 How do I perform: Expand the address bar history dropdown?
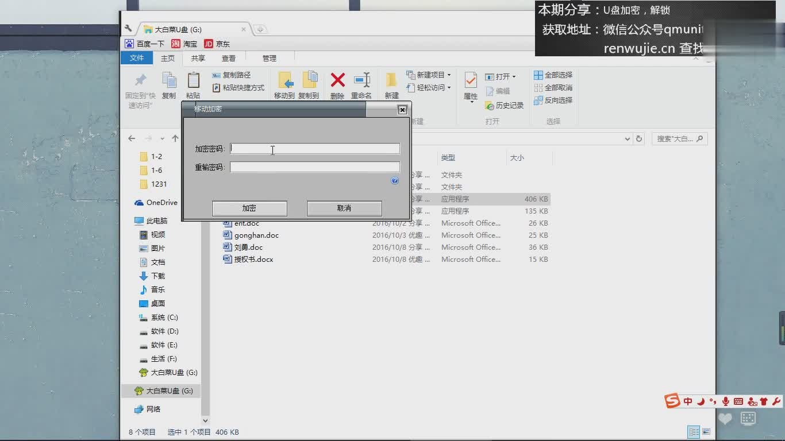627,139
